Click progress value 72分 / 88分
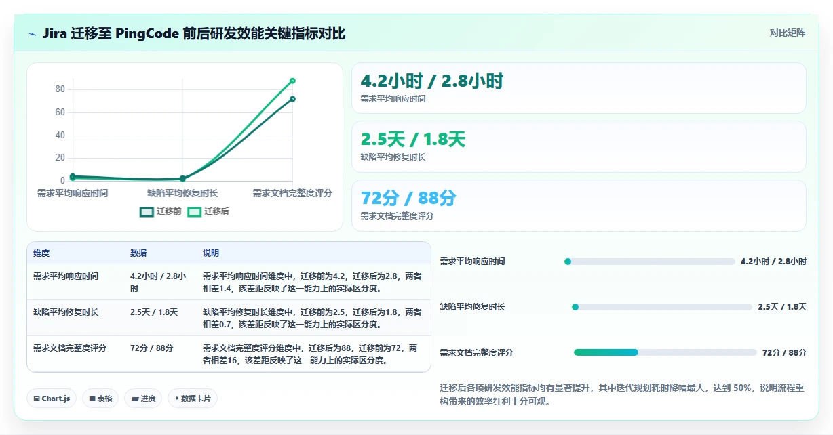Viewport: 833px width, 435px height. tap(784, 352)
